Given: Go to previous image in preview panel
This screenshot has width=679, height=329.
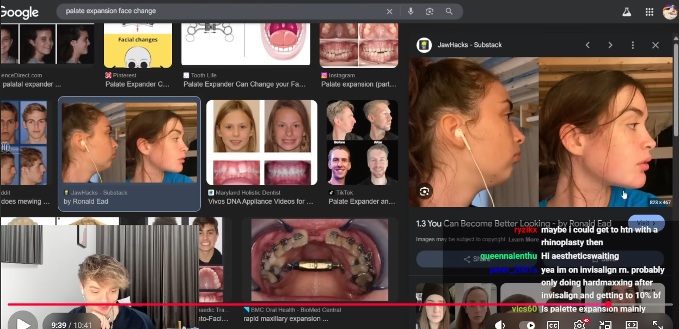Looking at the screenshot, I should coord(588,45).
